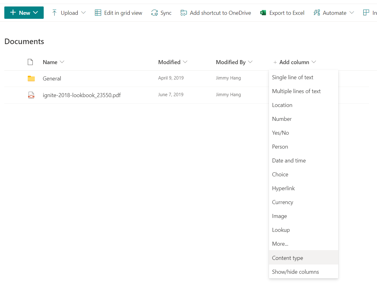
Task: Click Add shortcut to OneDrive
Action: (216, 13)
